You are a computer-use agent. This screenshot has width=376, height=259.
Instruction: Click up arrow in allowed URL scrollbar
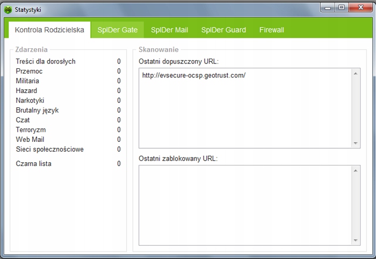(356, 73)
